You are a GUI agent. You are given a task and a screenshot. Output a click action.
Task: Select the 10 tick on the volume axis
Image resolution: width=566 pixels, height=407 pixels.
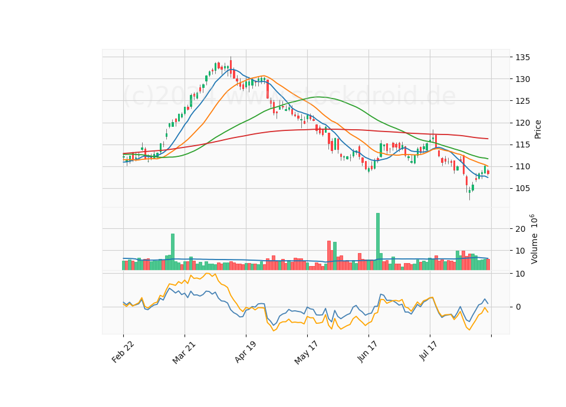click(x=520, y=251)
